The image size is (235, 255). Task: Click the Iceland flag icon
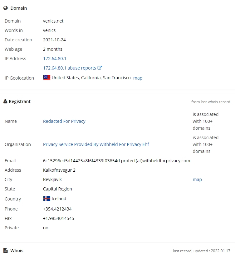[47, 199]
